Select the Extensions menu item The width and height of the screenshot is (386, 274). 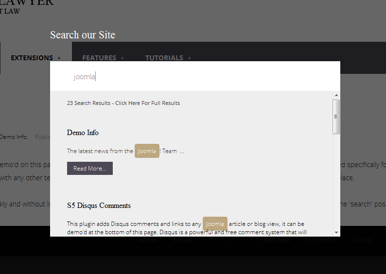[x=32, y=58]
